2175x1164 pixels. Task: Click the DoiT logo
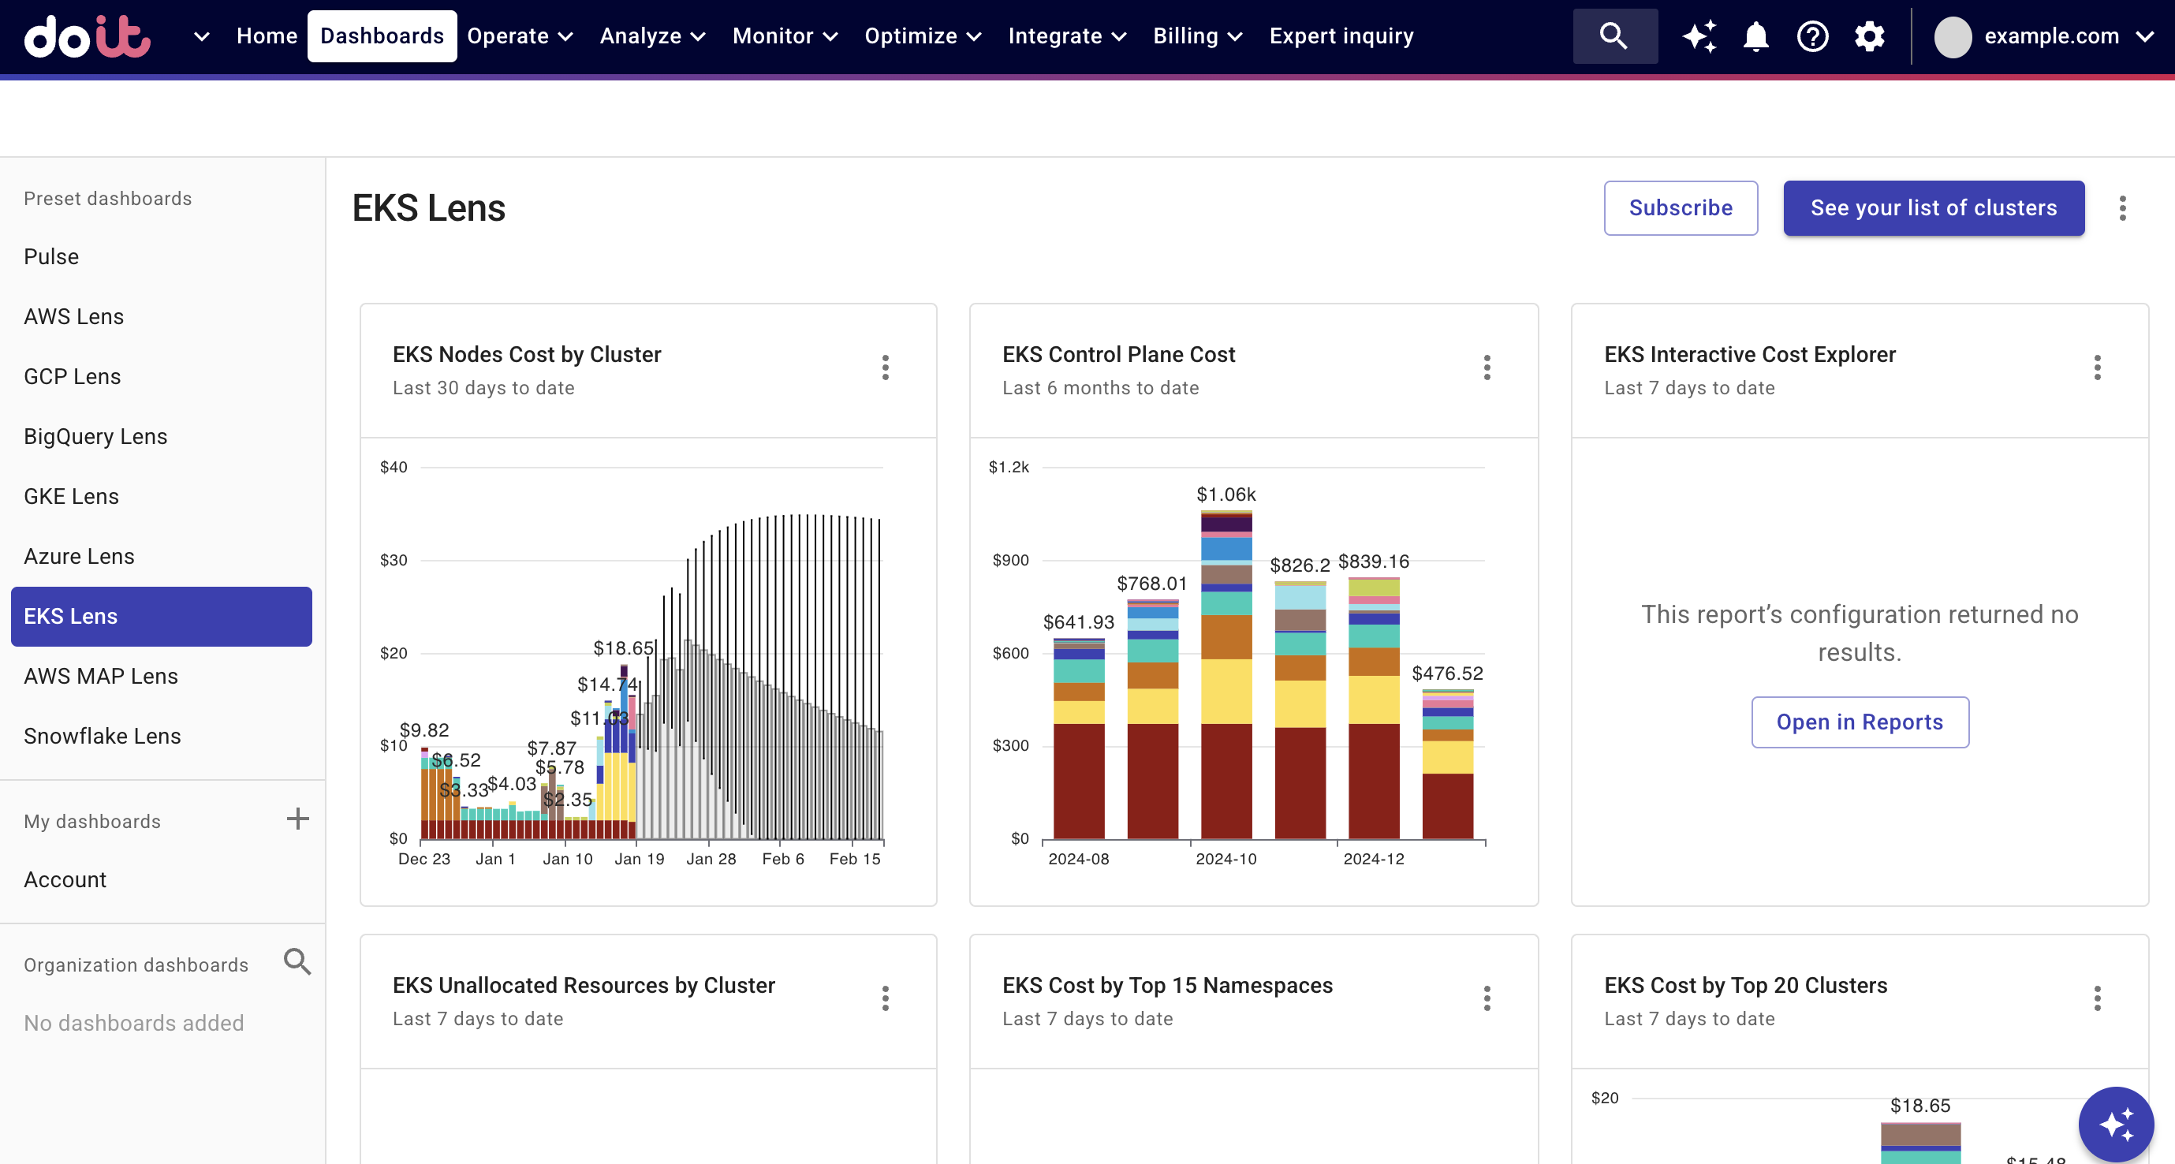[87, 36]
